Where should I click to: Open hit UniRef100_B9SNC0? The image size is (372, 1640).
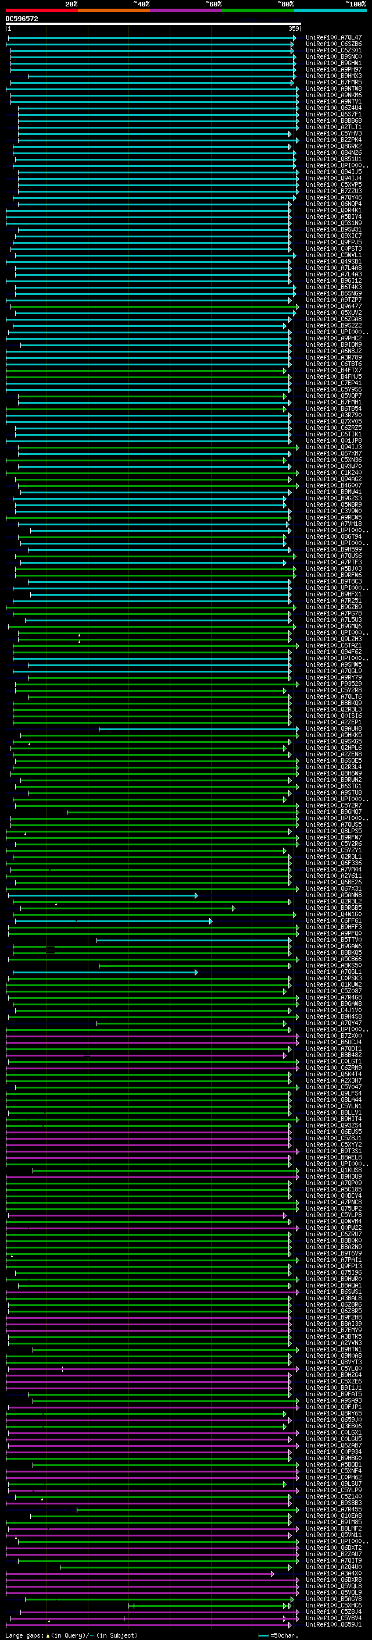click(x=333, y=56)
